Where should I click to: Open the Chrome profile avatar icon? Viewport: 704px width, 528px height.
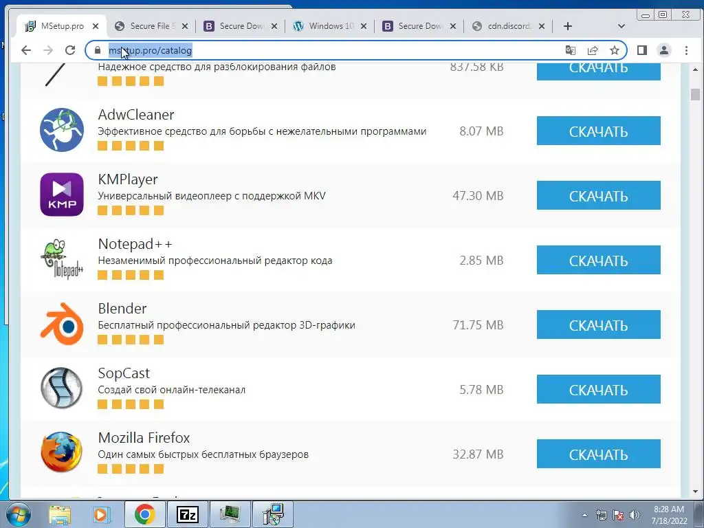(664, 50)
